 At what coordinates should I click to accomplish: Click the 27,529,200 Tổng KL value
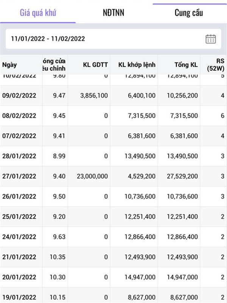click(182, 176)
